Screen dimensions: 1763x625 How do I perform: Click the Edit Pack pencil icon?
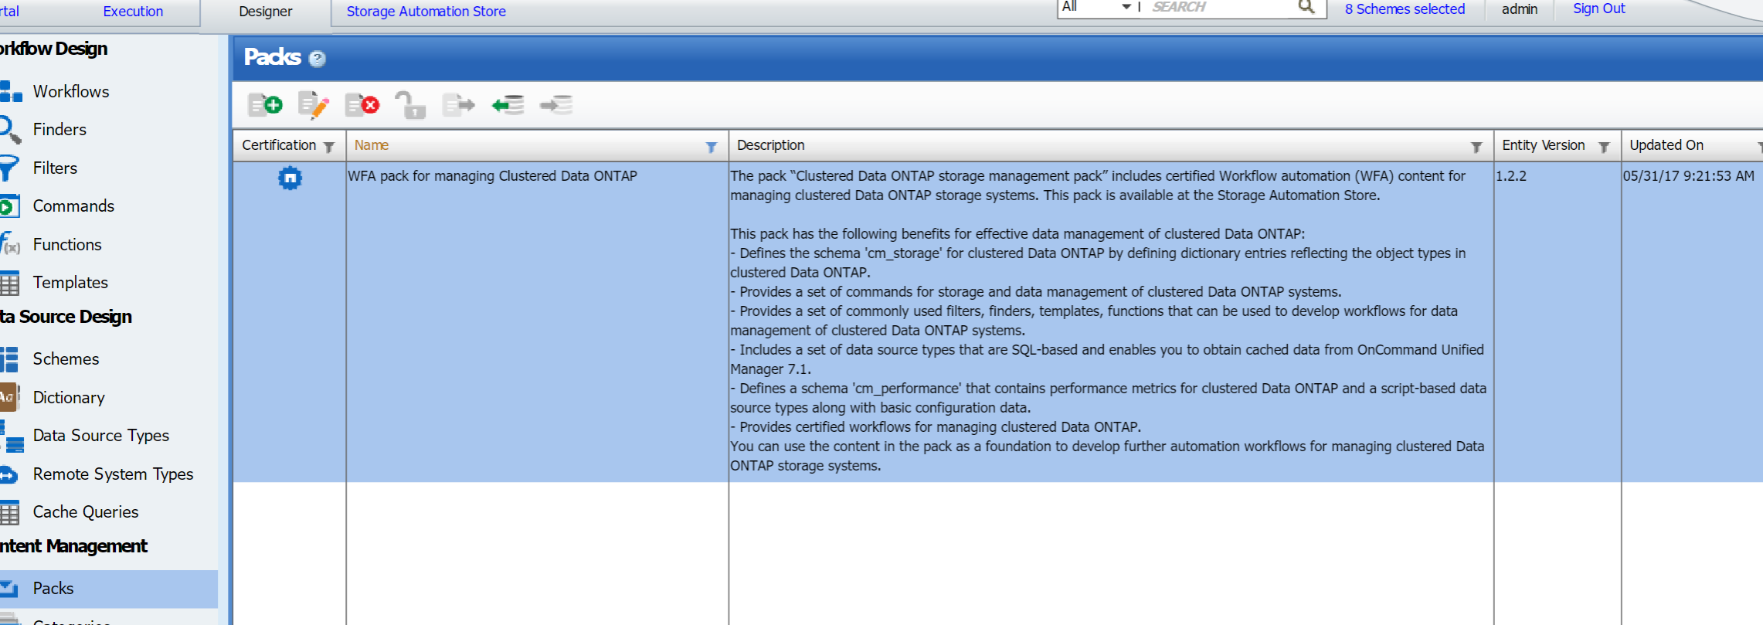[314, 104]
